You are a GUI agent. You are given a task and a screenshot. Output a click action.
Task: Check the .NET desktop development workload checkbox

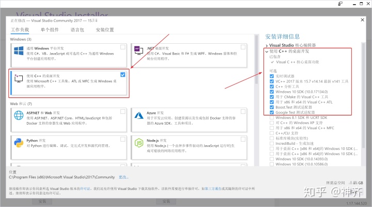(243, 47)
